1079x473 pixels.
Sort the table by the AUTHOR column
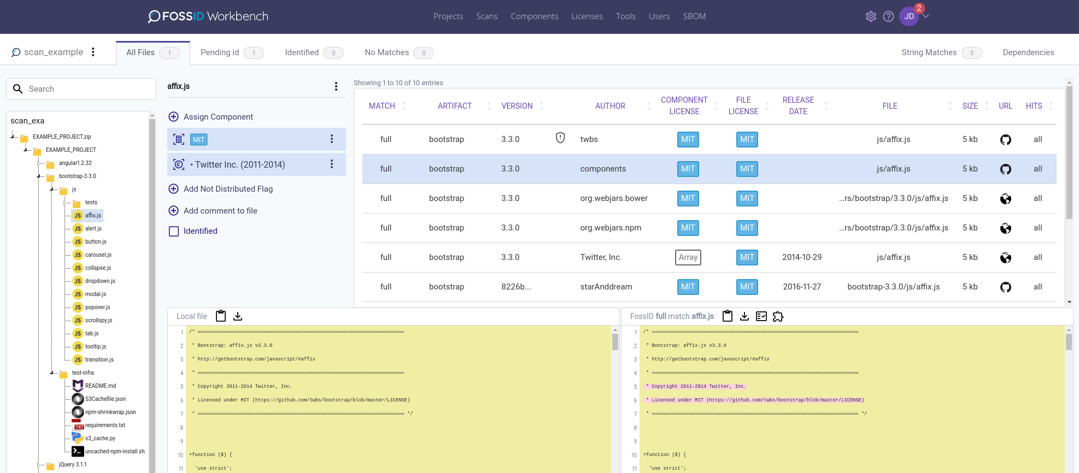(x=610, y=106)
